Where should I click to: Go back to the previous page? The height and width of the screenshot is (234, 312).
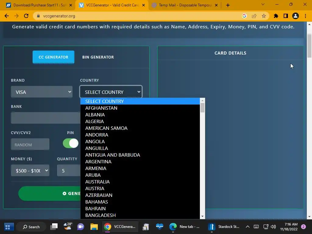[7, 16]
